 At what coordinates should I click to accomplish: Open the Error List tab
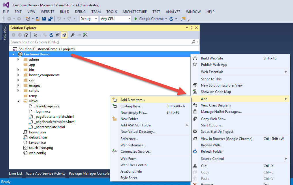click(16, 173)
